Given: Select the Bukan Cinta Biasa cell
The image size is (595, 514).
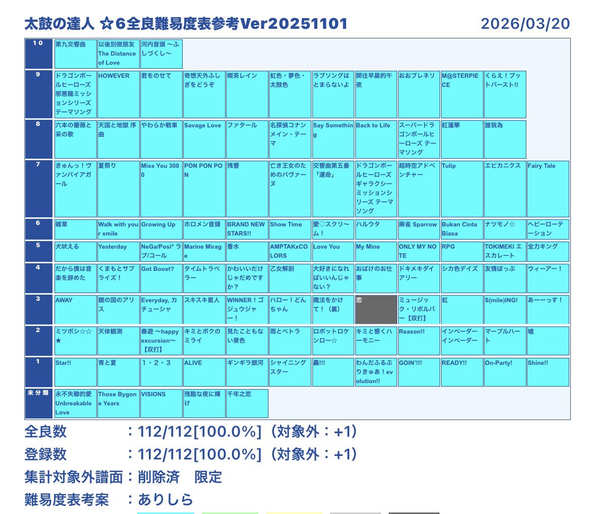Looking at the screenshot, I should click(x=462, y=229).
